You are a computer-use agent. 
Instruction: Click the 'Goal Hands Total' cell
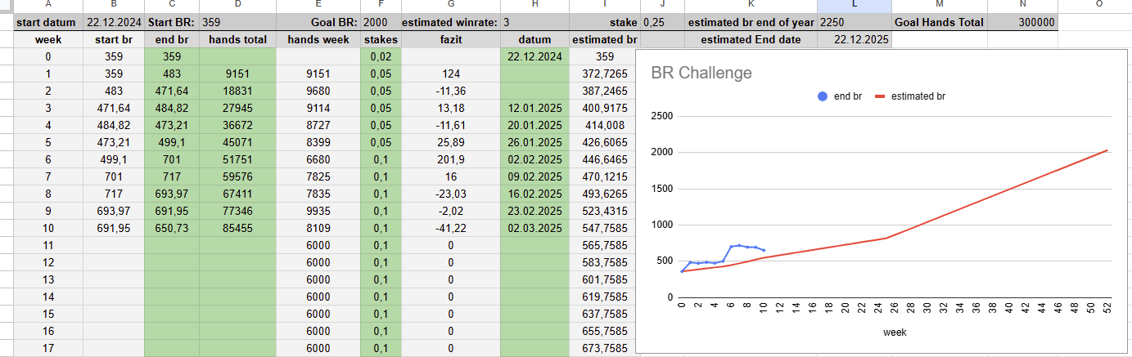tap(939, 22)
